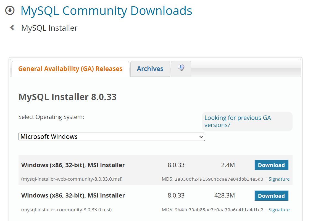Viewport: 313px width, 221px height.
Task: Switch to the Archives tab
Action: coord(150,69)
